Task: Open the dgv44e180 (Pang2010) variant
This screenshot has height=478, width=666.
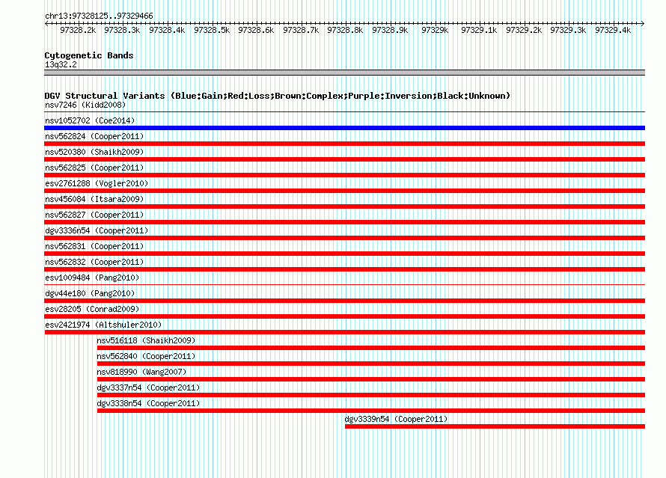Action: (90, 293)
